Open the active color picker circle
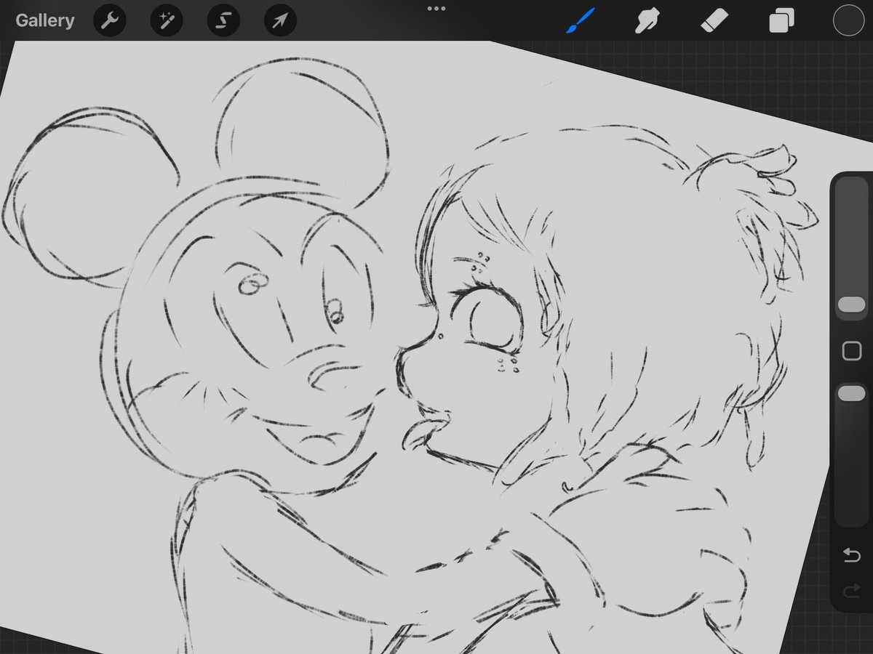The height and width of the screenshot is (654, 873). pos(848,20)
